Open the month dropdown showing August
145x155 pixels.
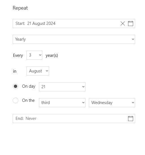tap(38, 71)
